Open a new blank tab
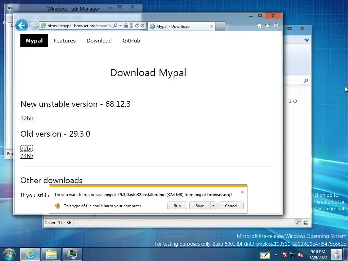 point(220,26)
